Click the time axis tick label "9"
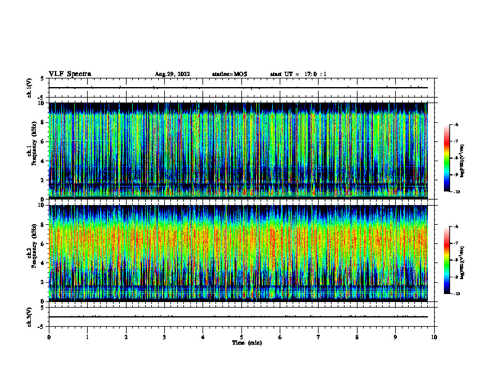Screen dimensions: 489x378 pos(395,337)
